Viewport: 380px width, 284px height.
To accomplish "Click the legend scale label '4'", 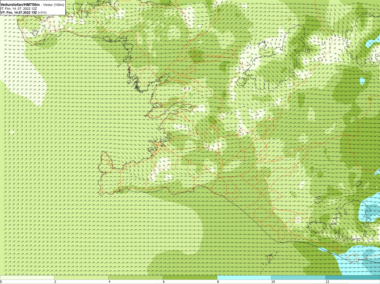I will click(x=110, y=282).
